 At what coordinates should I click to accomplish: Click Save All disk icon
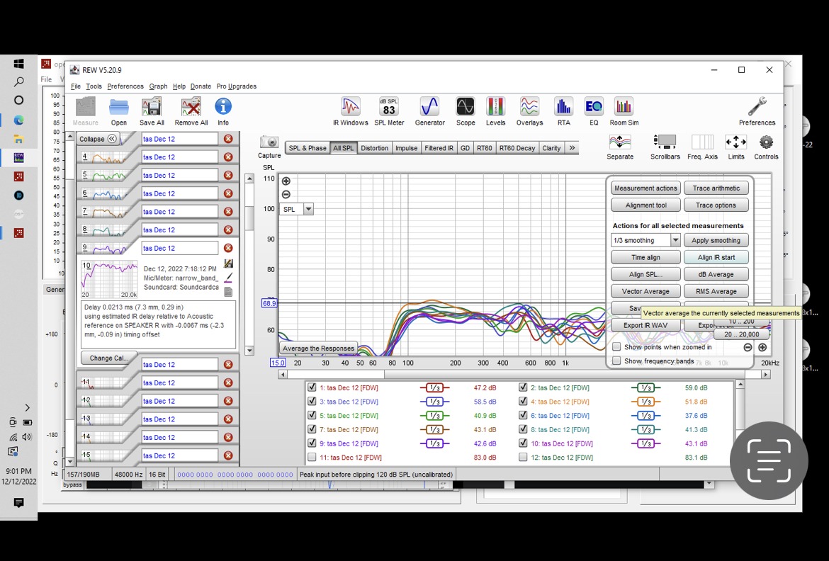pos(152,111)
